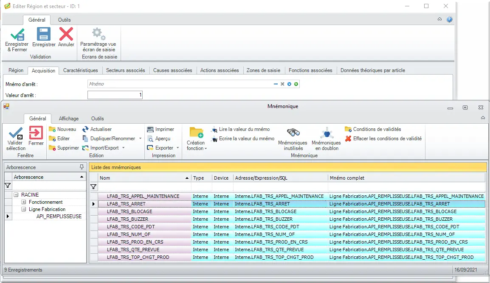Open the Région tab
The width and height of the screenshot is (490, 283).
pos(16,70)
